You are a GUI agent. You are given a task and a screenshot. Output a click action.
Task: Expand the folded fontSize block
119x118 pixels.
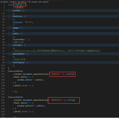(6, 16)
